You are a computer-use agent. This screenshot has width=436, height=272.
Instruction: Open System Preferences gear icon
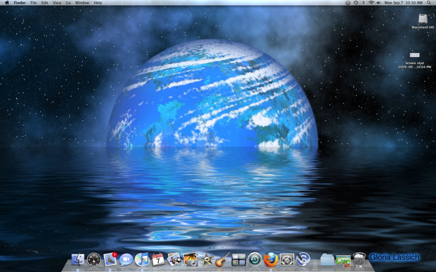click(x=287, y=260)
